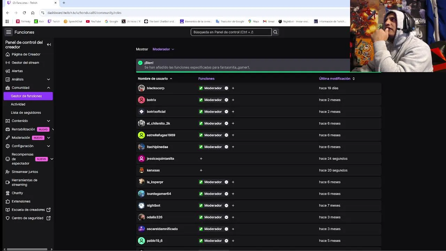Expand the Contenido section
The height and width of the screenshot is (251, 446).
[48, 121]
